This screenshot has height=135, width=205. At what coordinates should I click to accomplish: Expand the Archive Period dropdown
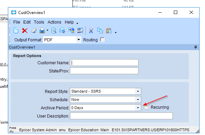click(x=138, y=108)
